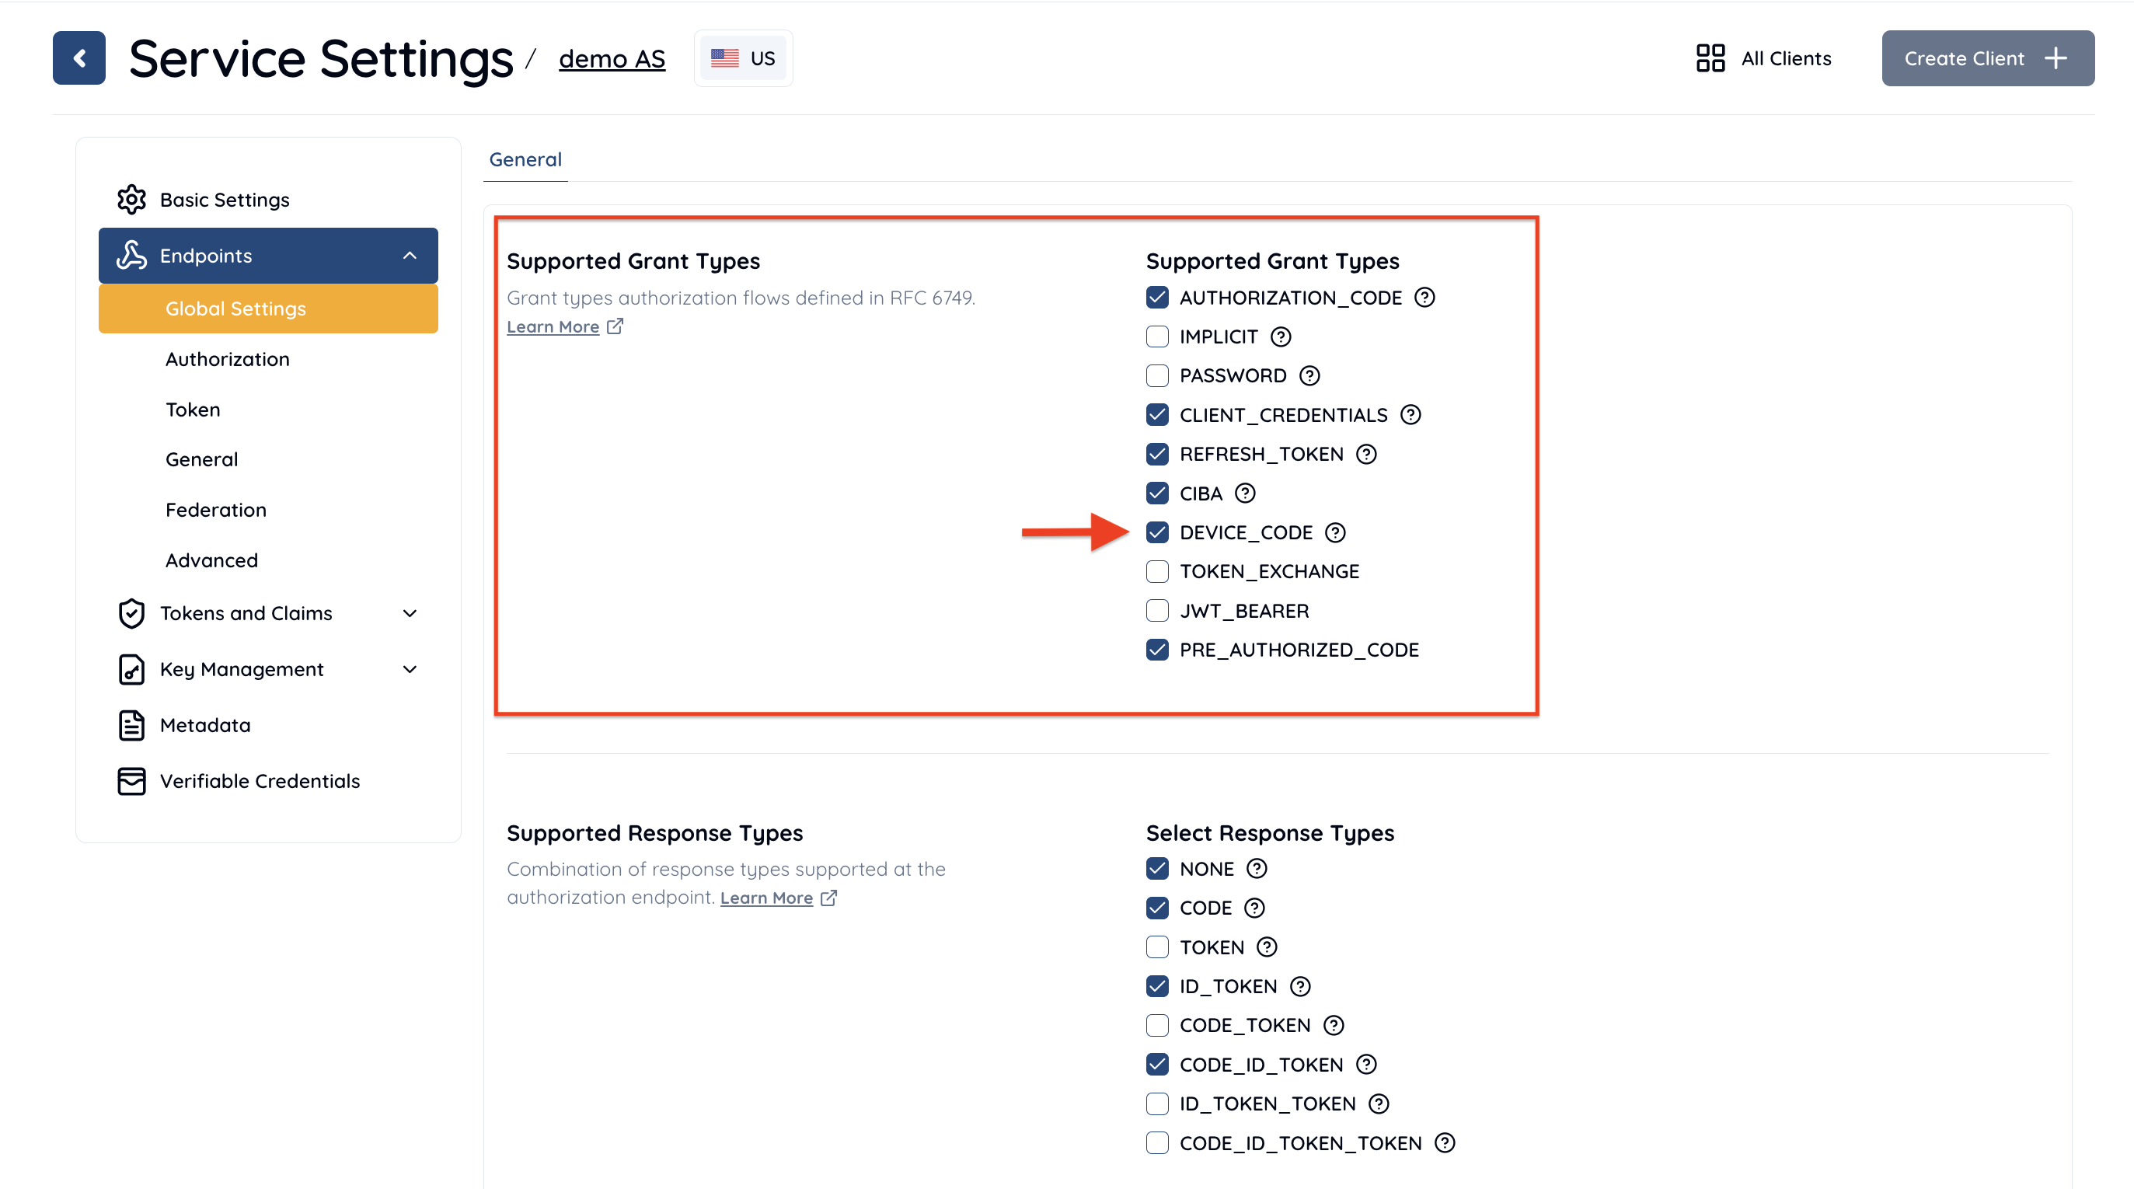Viewport: 2134px width, 1189px height.
Task: Click the All Clients grid icon
Action: pyautogui.click(x=1710, y=58)
